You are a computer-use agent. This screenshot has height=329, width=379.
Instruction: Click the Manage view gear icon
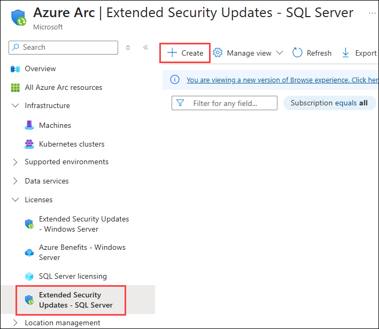point(218,52)
